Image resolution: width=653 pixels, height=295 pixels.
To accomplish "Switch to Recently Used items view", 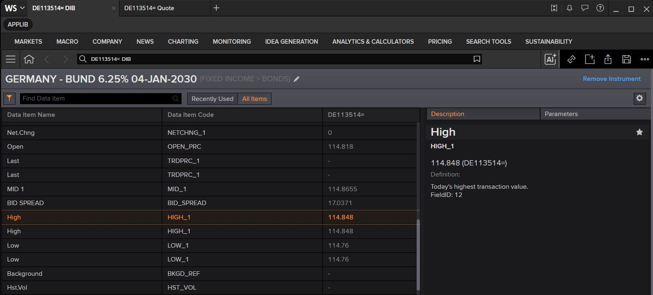I will [213, 99].
